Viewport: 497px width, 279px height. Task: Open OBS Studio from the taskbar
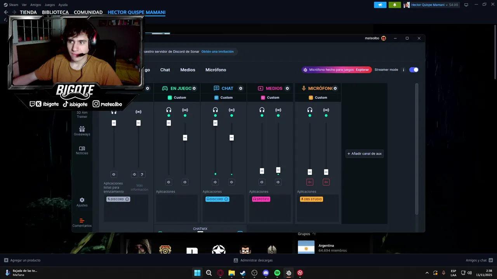tap(254, 273)
